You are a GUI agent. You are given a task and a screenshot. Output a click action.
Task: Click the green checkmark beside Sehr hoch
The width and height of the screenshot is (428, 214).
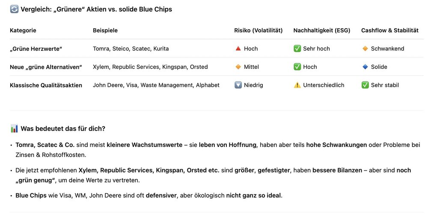coord(297,49)
